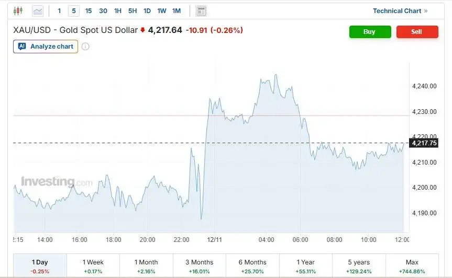
Task: Open the 1 Year range tab
Action: [x=306, y=265]
